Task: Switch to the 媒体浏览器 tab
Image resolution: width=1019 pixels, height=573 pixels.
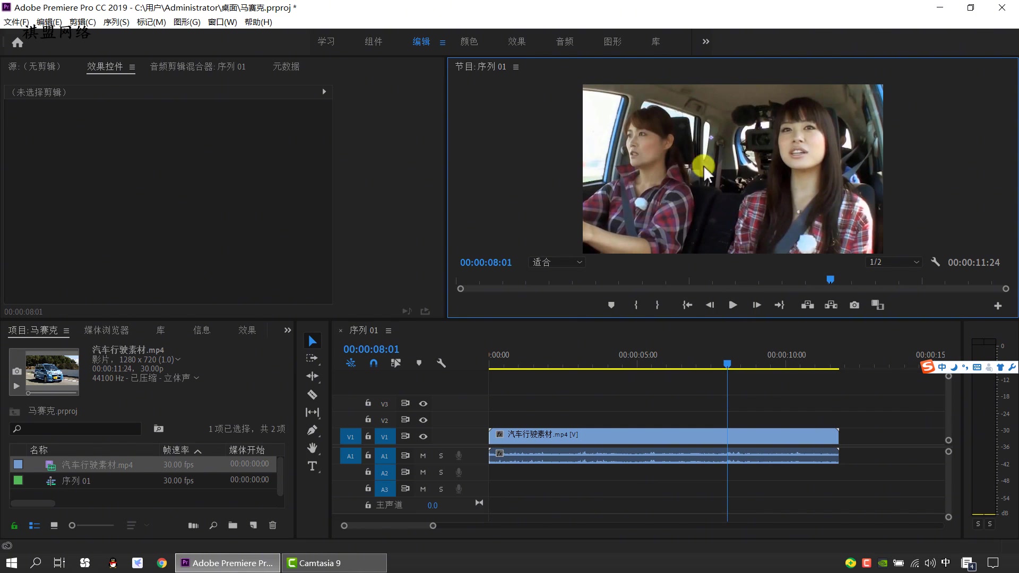Action: 107,330
